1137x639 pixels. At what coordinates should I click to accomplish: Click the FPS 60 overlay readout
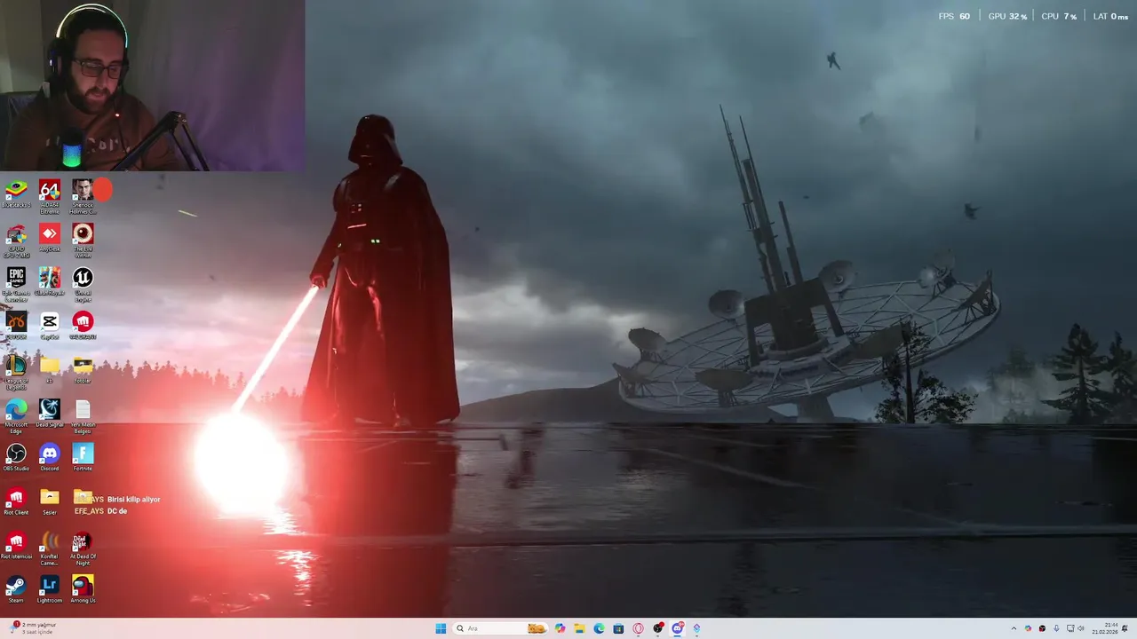point(954,16)
